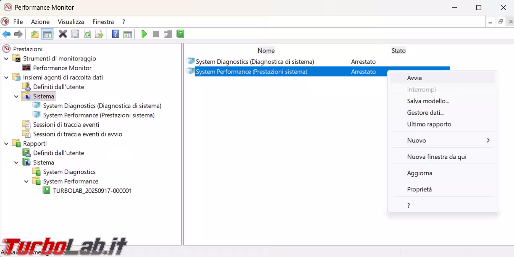514x257 pixels.
Task: Click the green notebook latest report icon
Action: click(x=180, y=34)
